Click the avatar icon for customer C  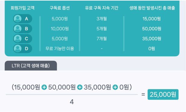coord(18,39)
